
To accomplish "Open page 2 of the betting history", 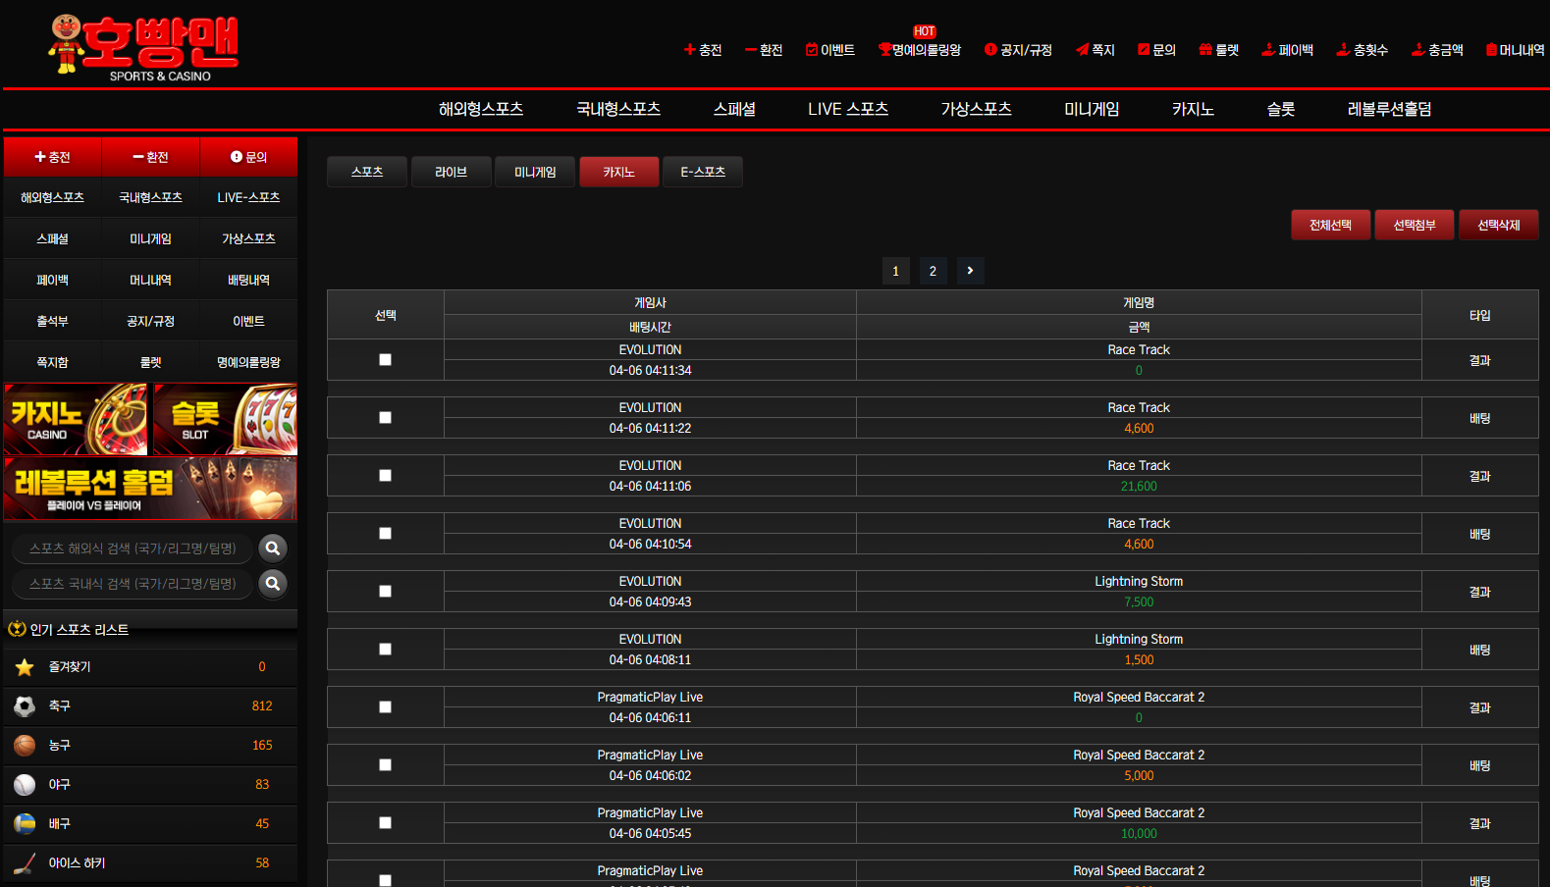I will coord(933,271).
